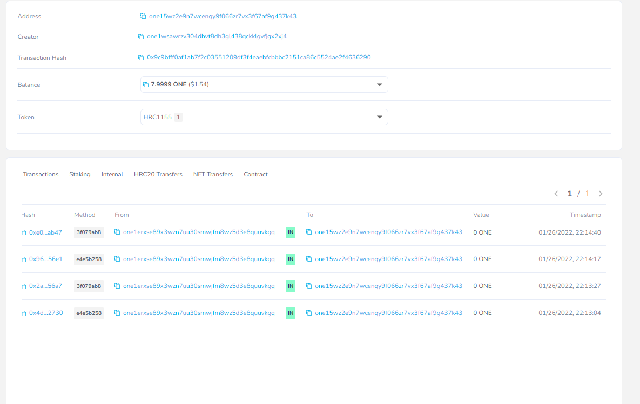The height and width of the screenshot is (404, 640).
Task: Copy the Creator address with its copy icon
Action: 141,37
